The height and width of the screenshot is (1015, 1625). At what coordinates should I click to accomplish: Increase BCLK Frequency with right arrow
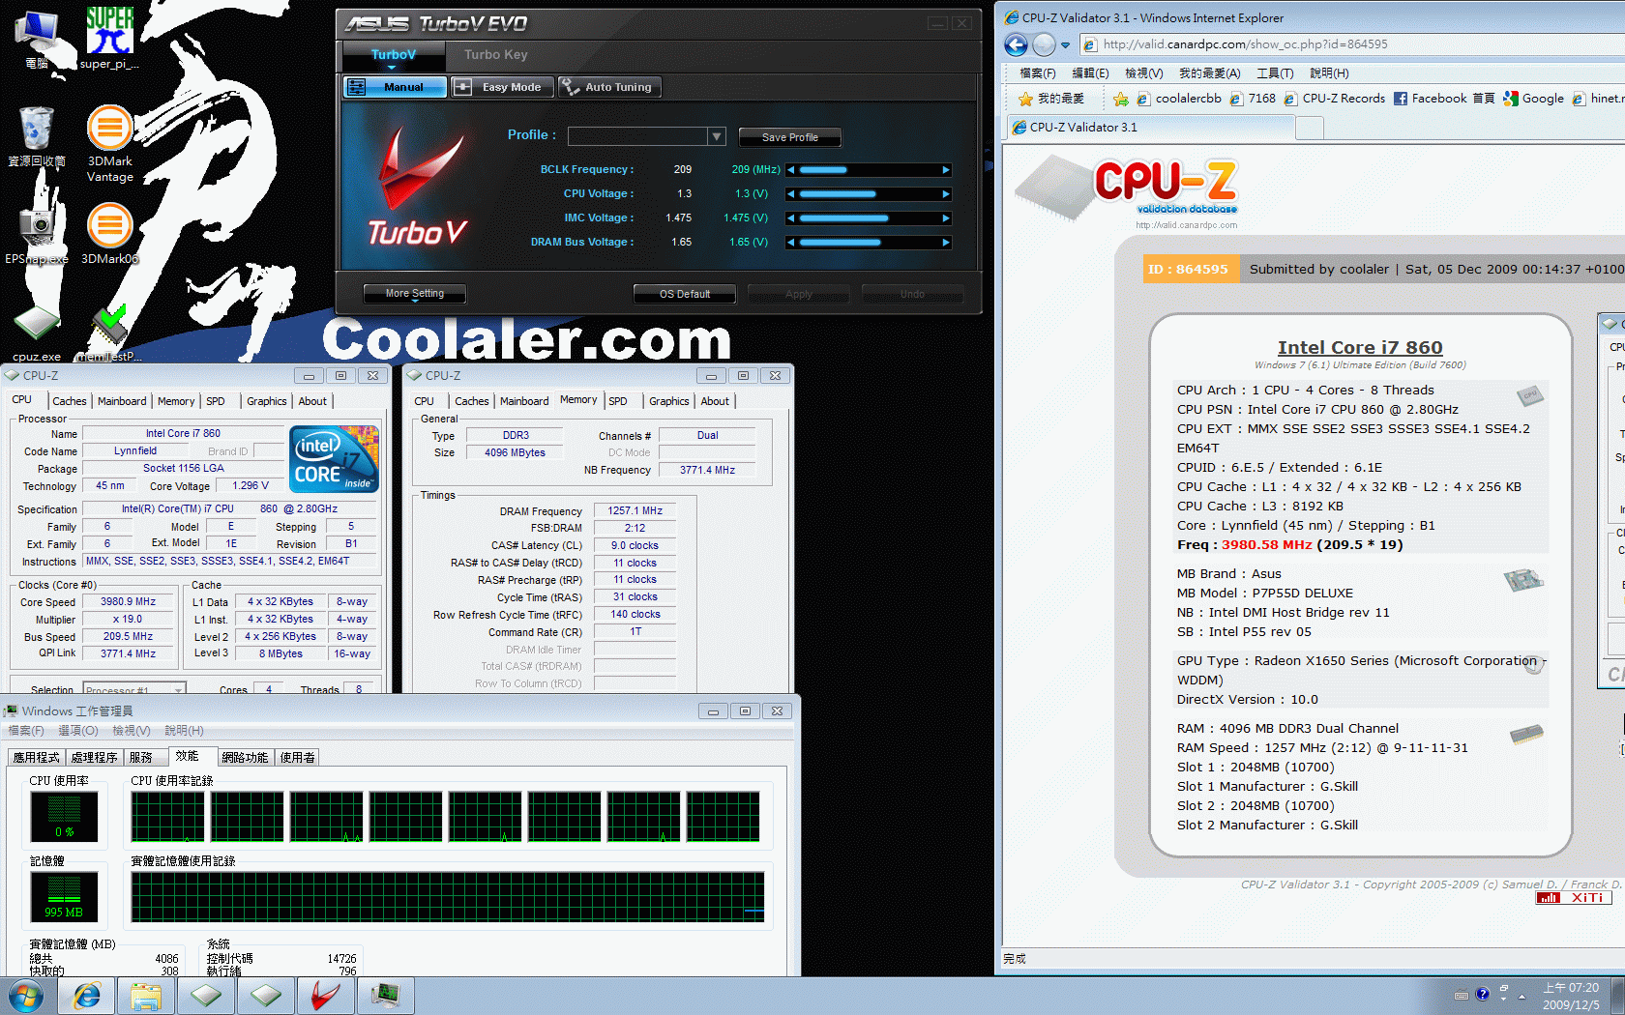coord(946,170)
